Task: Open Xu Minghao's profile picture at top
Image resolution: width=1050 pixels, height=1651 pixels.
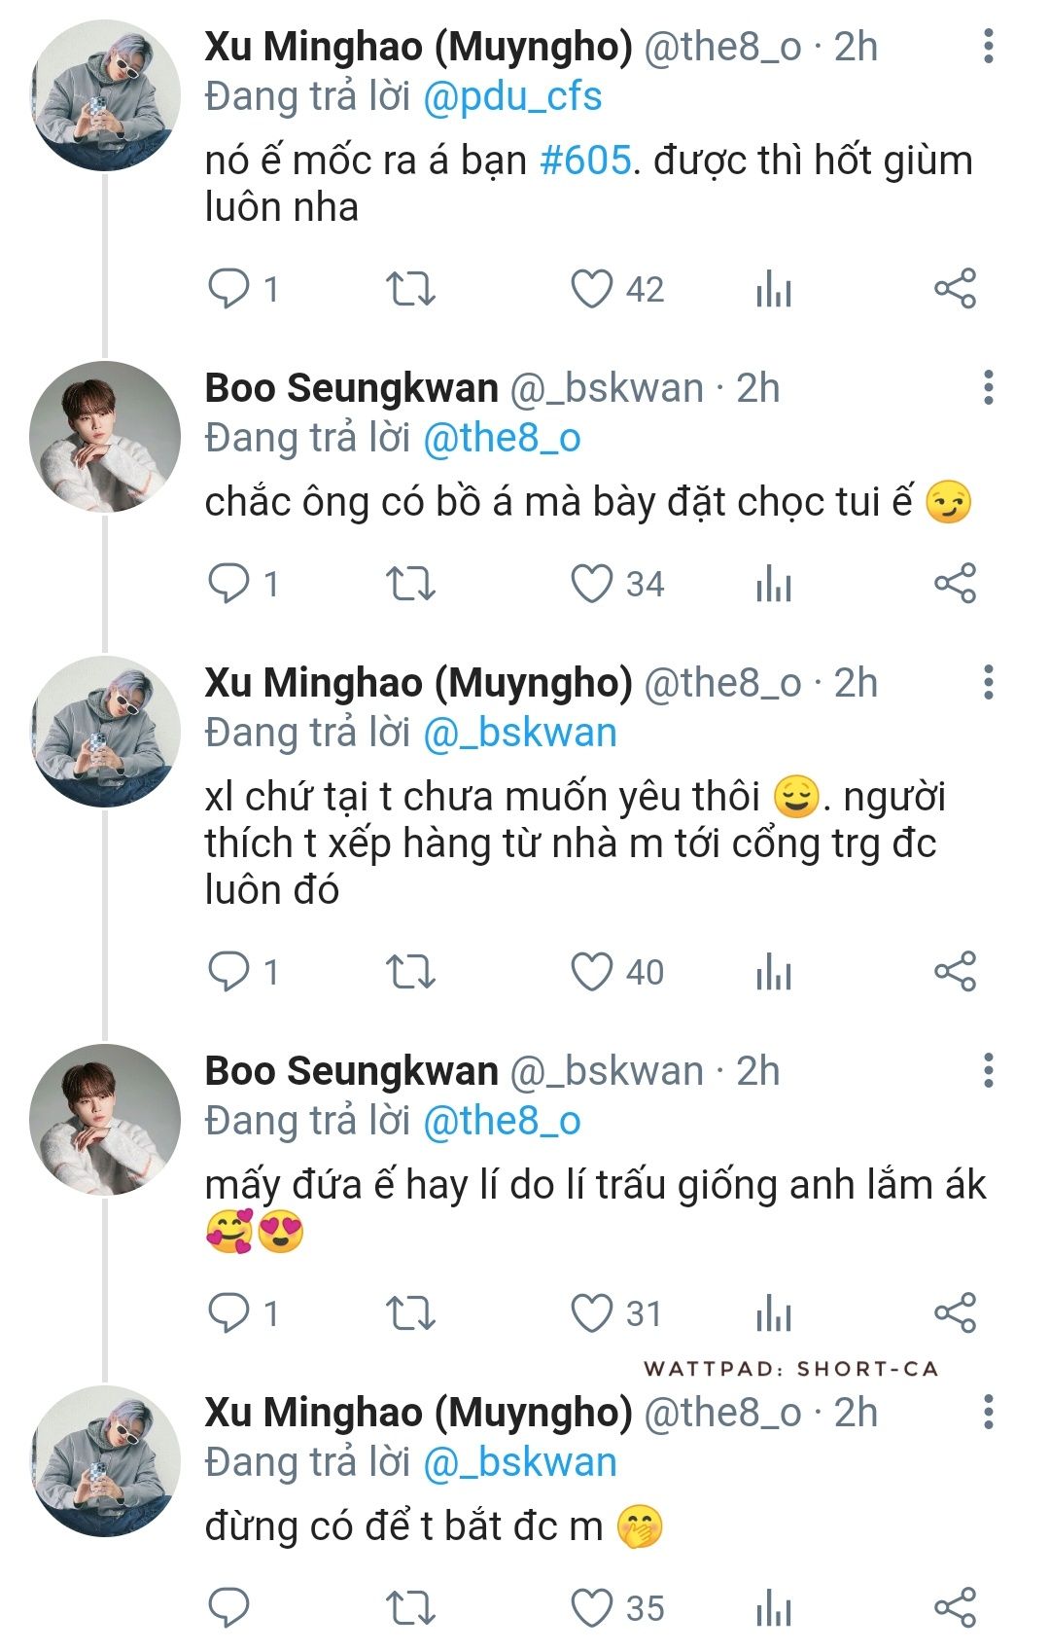Action: tap(105, 97)
